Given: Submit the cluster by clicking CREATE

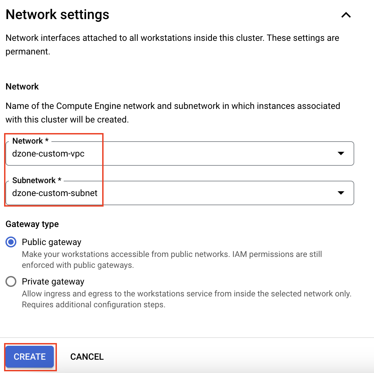Looking at the screenshot, I should click(30, 357).
